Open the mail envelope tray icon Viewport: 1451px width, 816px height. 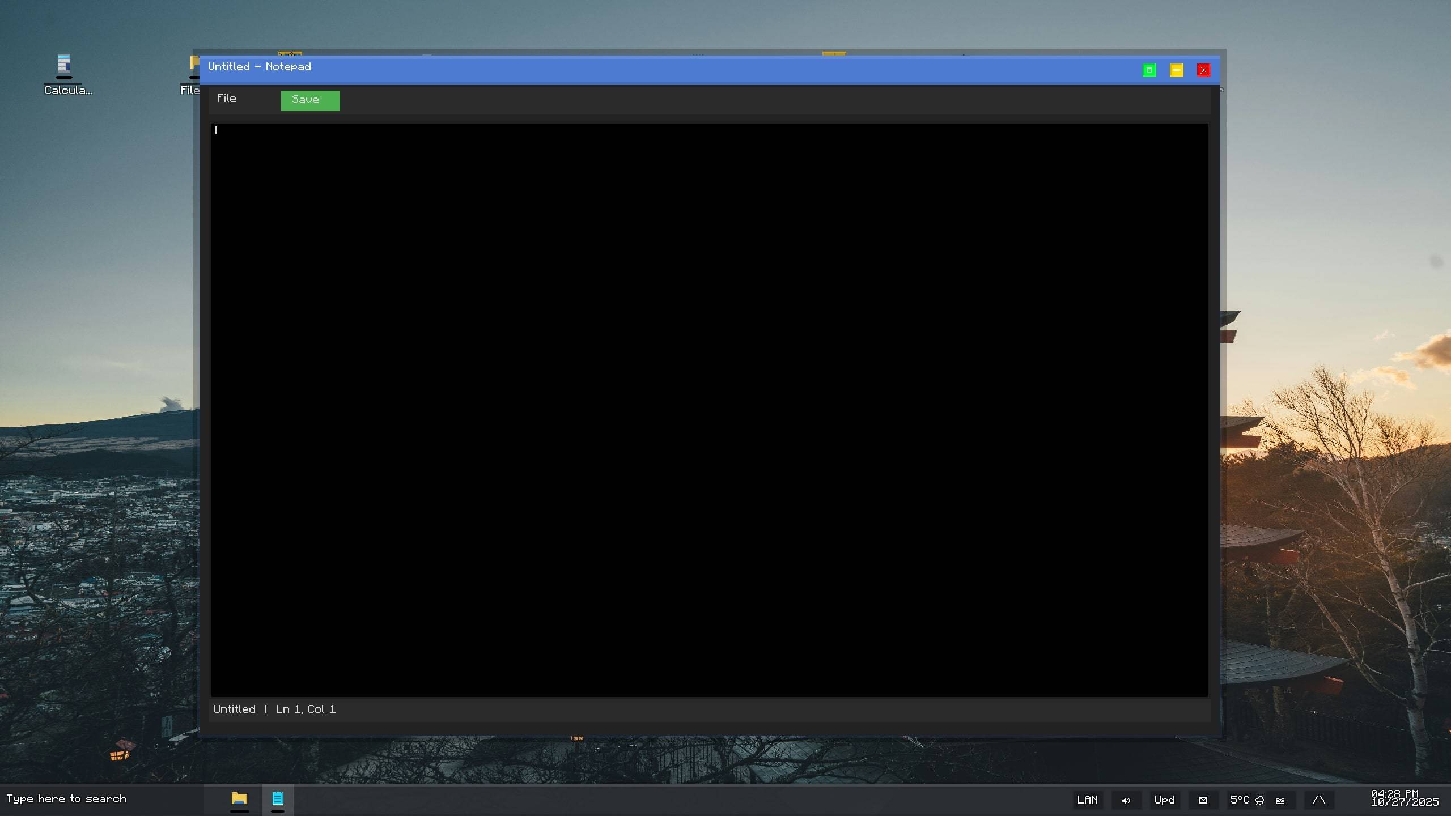pyautogui.click(x=1203, y=800)
